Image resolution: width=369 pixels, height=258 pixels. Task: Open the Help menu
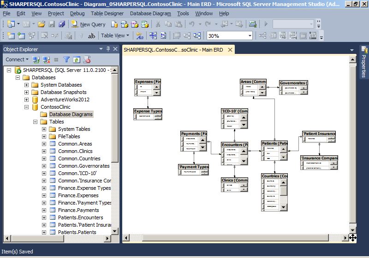[x=224, y=14]
